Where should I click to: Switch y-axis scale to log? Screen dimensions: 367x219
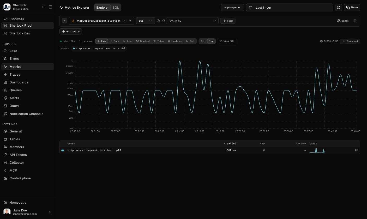(211, 41)
